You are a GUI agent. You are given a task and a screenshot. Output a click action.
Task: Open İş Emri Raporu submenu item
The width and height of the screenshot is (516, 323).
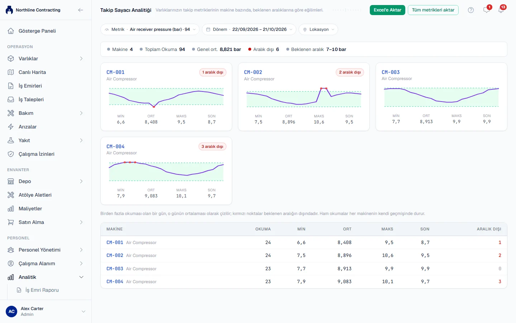[x=42, y=290]
